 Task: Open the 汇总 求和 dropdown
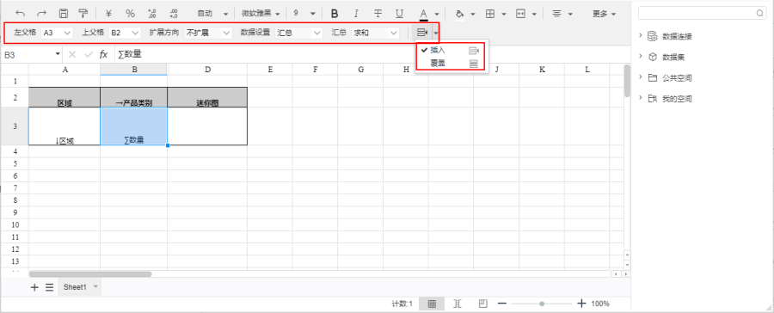tap(376, 33)
